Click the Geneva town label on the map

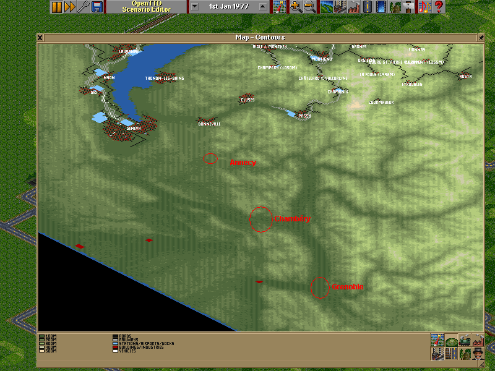click(134, 129)
